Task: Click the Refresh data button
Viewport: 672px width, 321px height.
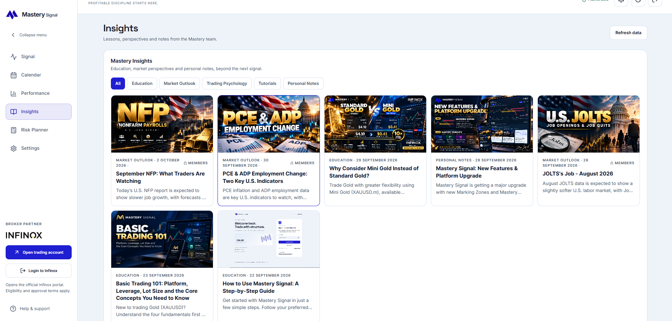Action: point(628,33)
